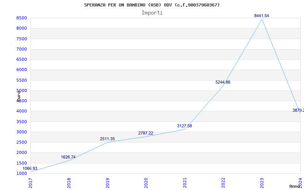Viewport: 304px width, 190px height.
Task: Click the Anno axis label
Action: (x=294, y=186)
